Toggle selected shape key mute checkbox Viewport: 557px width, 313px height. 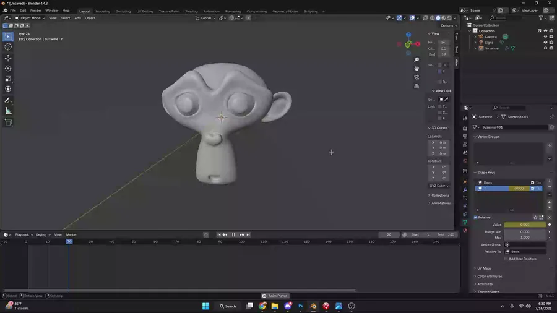[x=532, y=189]
